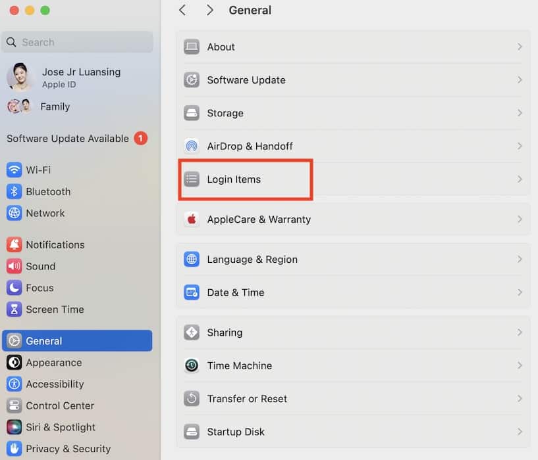The image size is (538, 460).
Task: Click the Wi-Fi icon in sidebar
Action: 14,170
